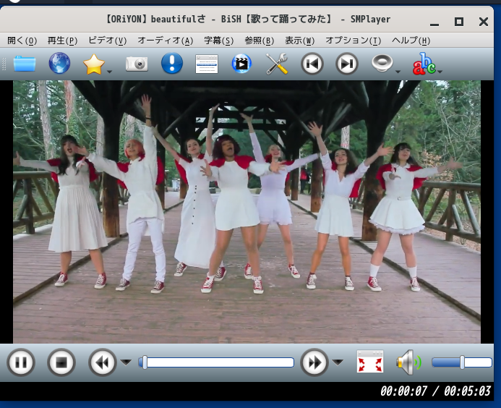Pause the video playback
Viewport: 501px width, 408px height.
[x=21, y=362]
